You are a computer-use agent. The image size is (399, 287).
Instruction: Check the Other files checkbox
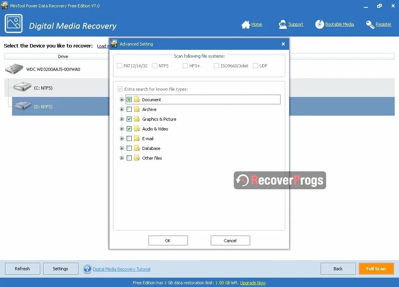pyautogui.click(x=129, y=158)
